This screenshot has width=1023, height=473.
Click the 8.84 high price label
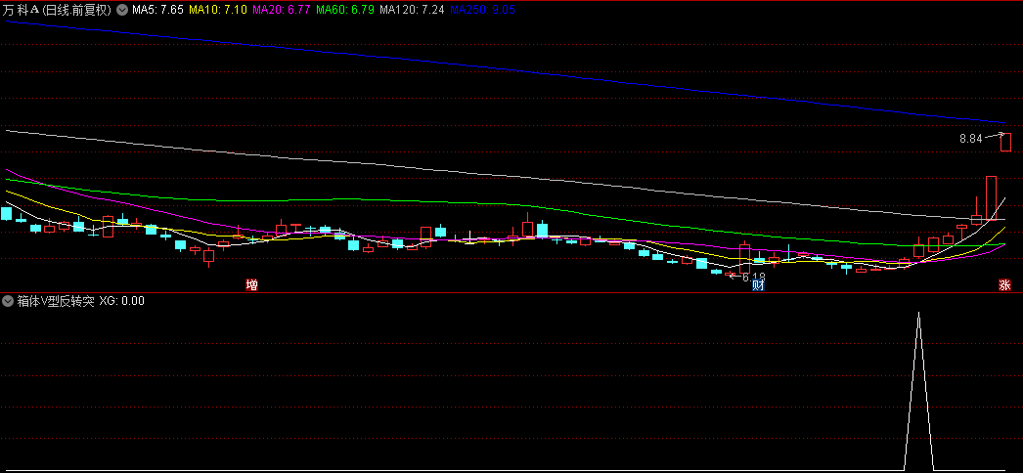click(970, 138)
